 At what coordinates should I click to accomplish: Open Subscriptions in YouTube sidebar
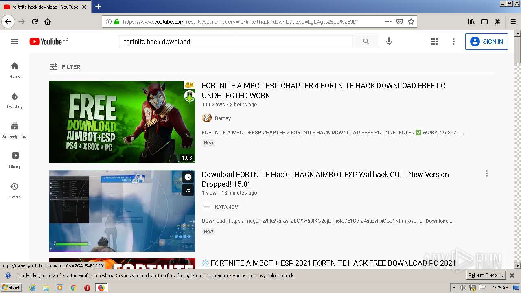pos(15,130)
